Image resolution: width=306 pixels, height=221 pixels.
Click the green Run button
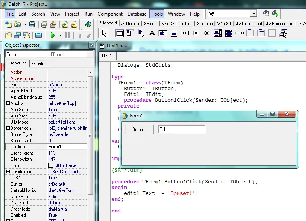pyautogui.click(x=53, y=35)
